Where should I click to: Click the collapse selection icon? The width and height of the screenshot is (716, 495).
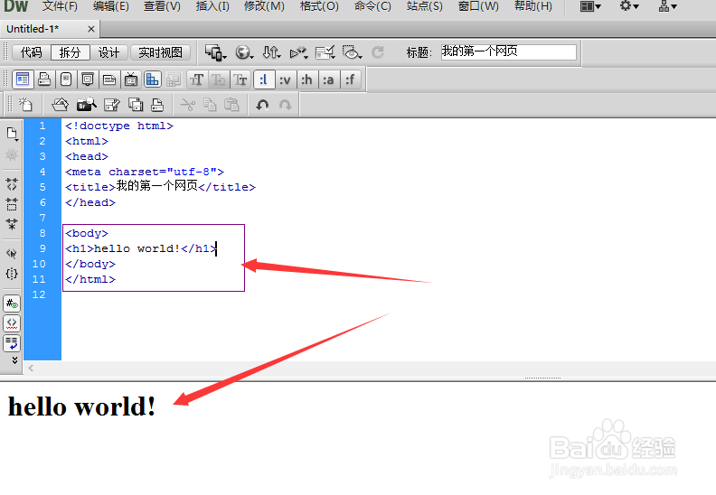coord(12,204)
